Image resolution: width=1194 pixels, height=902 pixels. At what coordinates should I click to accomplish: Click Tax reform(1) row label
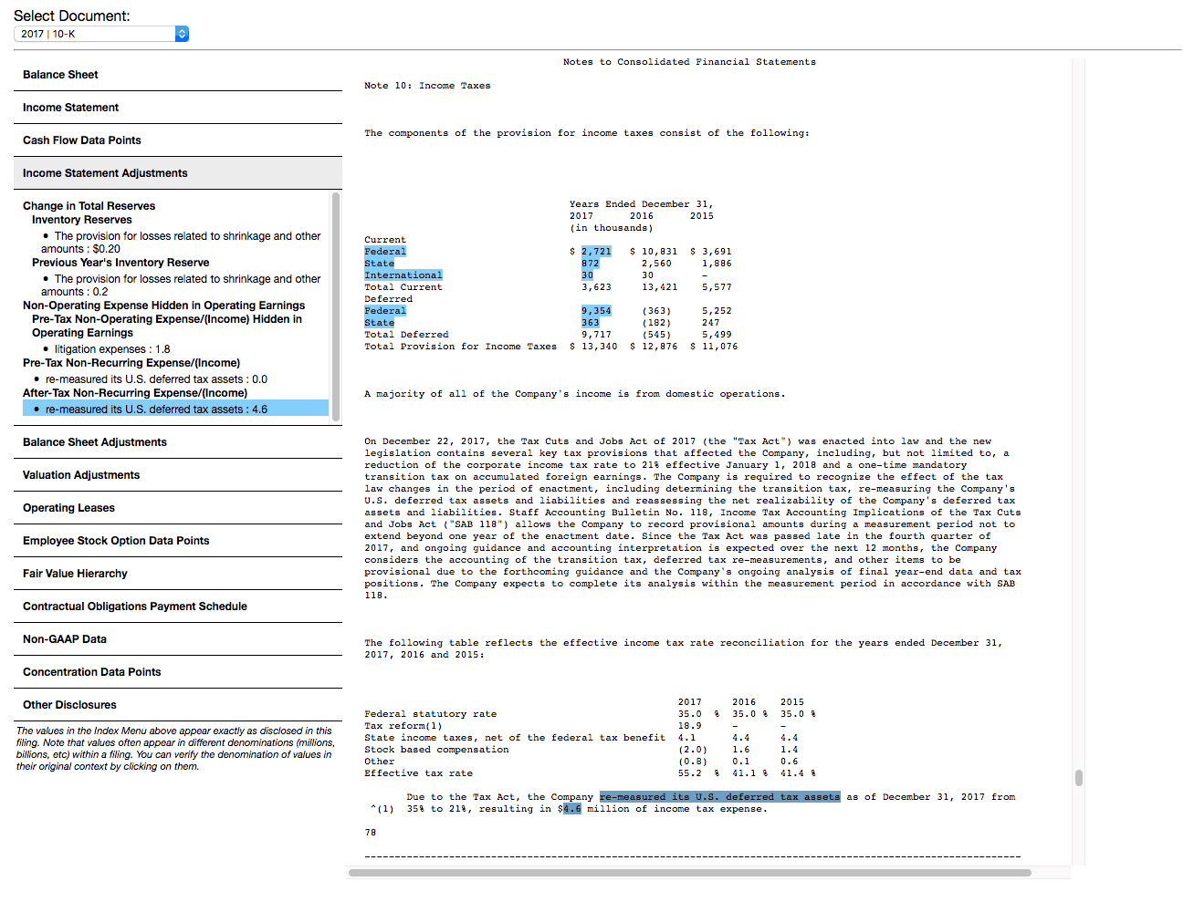point(403,726)
